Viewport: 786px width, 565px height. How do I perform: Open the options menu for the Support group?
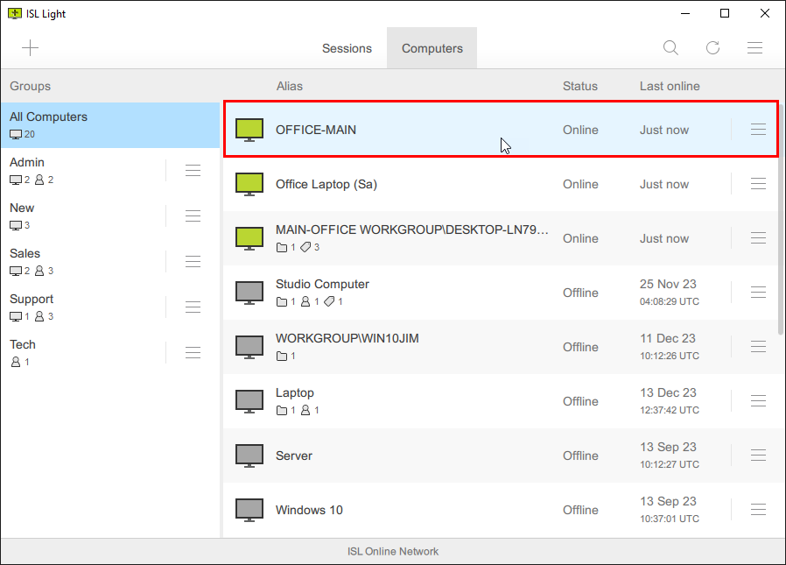(193, 307)
